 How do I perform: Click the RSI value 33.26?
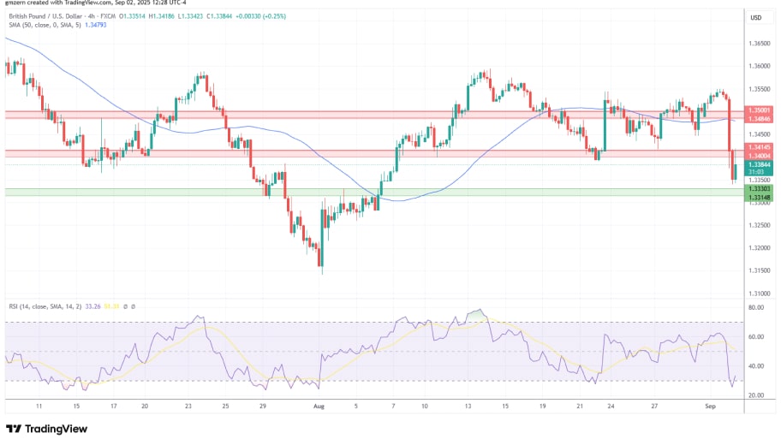pos(92,306)
